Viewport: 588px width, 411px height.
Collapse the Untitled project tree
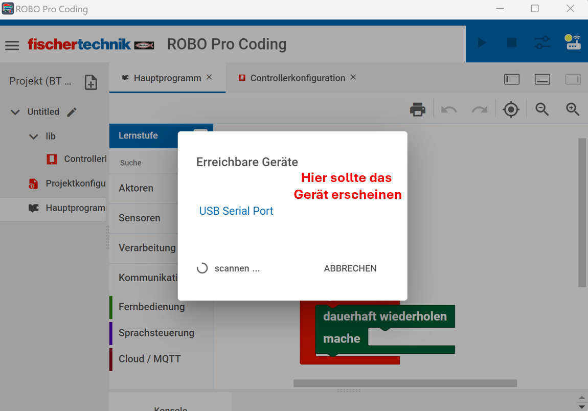click(15, 112)
